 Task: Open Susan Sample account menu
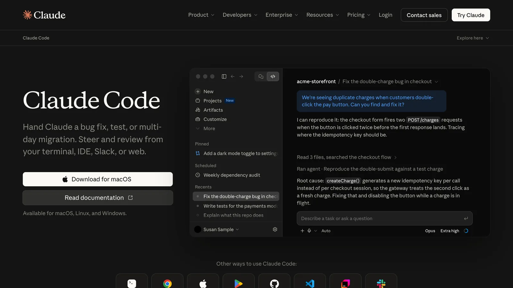217,229
